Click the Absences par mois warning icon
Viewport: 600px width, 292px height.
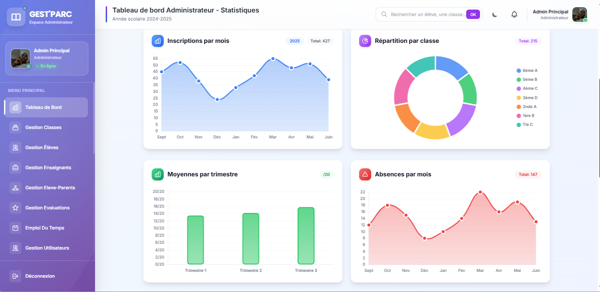click(x=365, y=174)
